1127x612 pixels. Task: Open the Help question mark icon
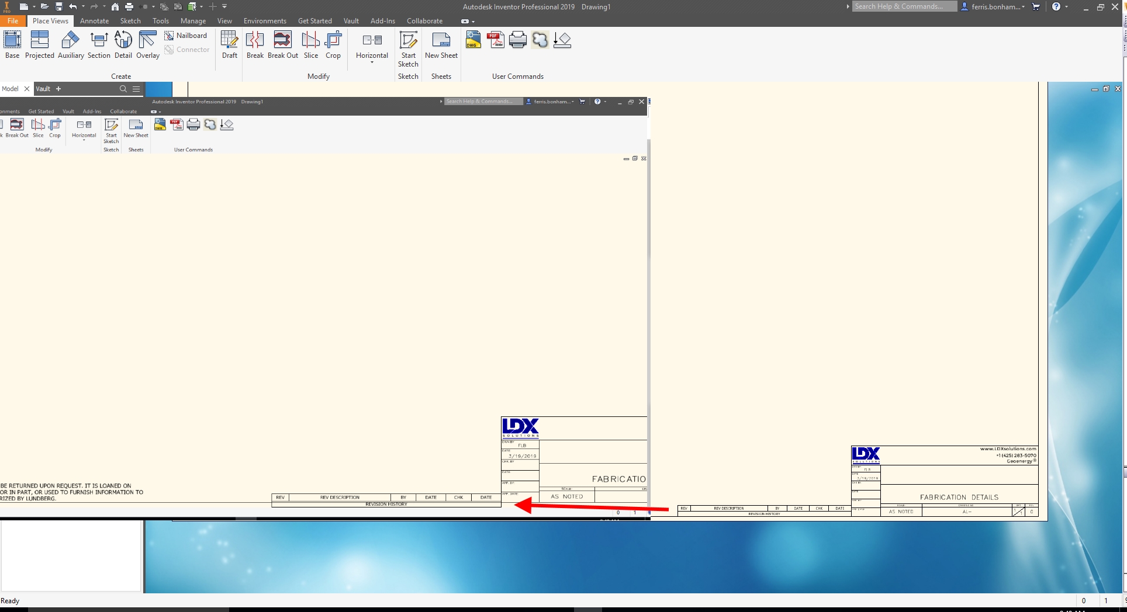pyautogui.click(x=1056, y=6)
